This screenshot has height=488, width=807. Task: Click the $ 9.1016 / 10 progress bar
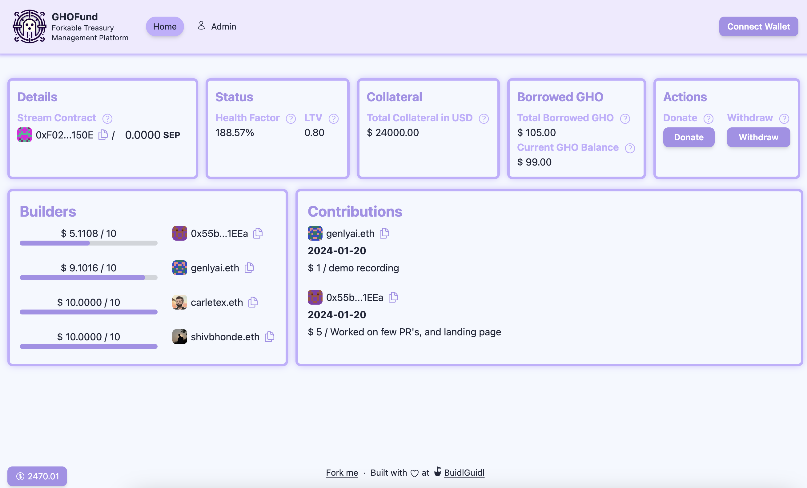tap(88, 278)
